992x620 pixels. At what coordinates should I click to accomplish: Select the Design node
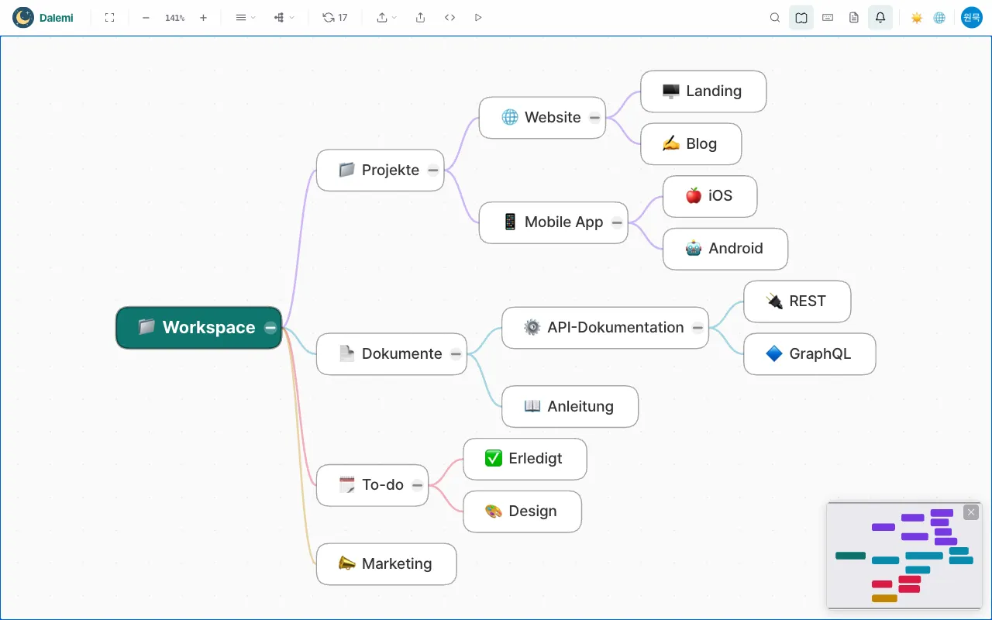coord(522,511)
